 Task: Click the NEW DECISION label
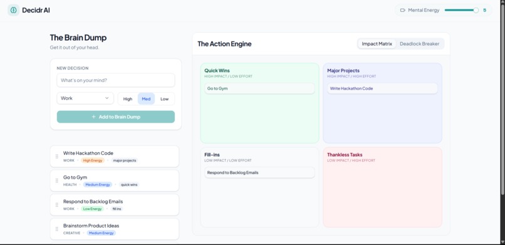(x=73, y=68)
